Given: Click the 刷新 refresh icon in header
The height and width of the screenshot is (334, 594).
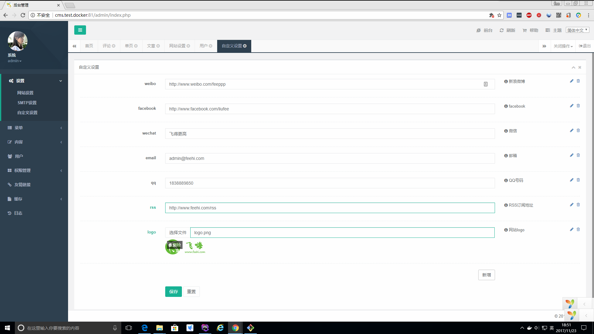Looking at the screenshot, I should 501,30.
